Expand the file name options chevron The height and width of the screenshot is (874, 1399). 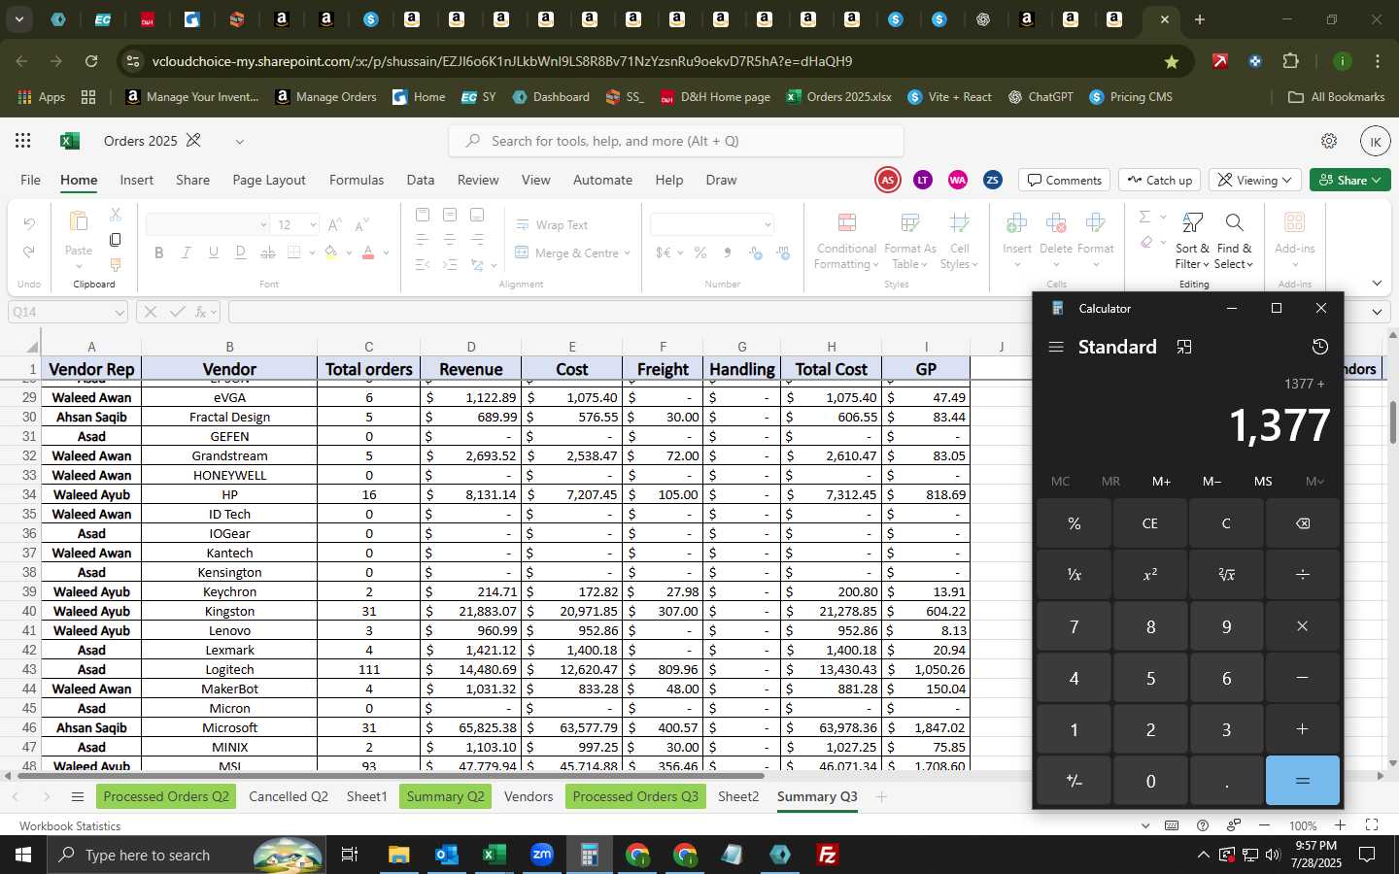[239, 141]
